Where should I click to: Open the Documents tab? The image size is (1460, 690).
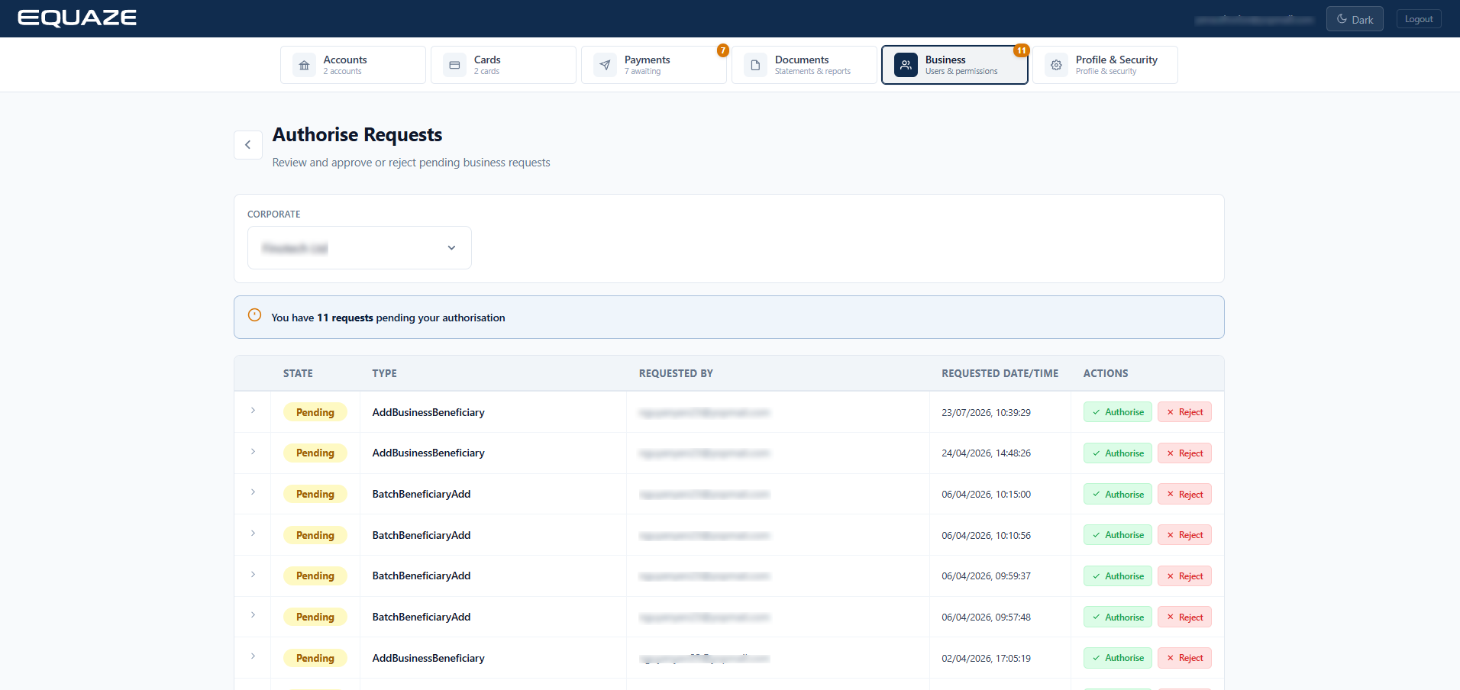click(804, 65)
